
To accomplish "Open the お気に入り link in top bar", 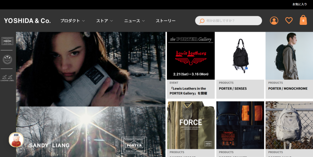I will (299, 4).
